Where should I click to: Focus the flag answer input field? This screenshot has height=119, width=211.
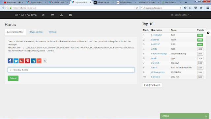tap(71, 70)
